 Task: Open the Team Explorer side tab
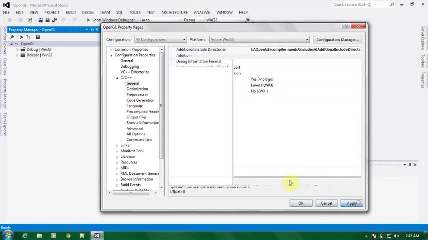pos(5,124)
